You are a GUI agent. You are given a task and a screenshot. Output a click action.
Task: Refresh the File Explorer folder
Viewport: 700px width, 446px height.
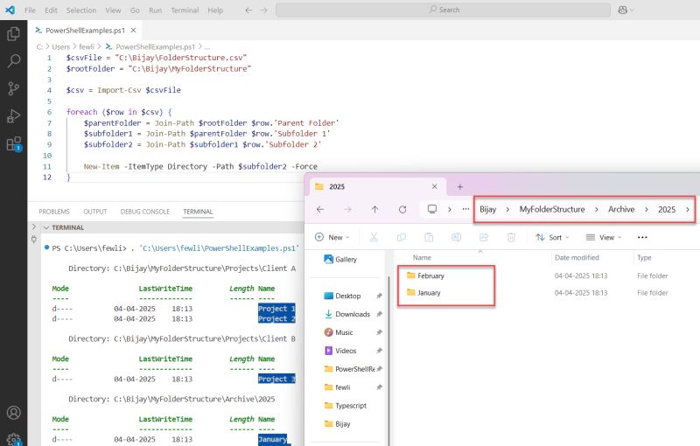(402, 209)
